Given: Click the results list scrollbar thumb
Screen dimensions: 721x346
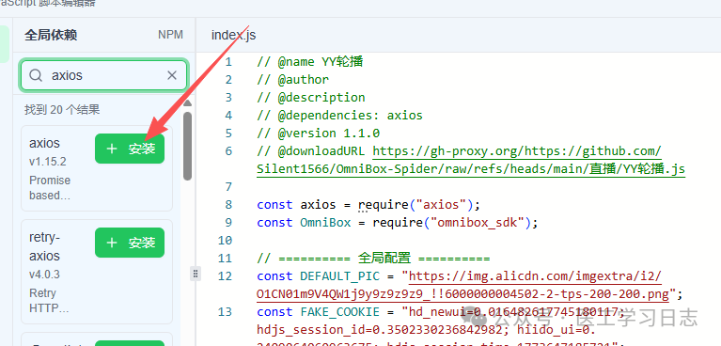Looking at the screenshot, I should (x=187, y=146).
